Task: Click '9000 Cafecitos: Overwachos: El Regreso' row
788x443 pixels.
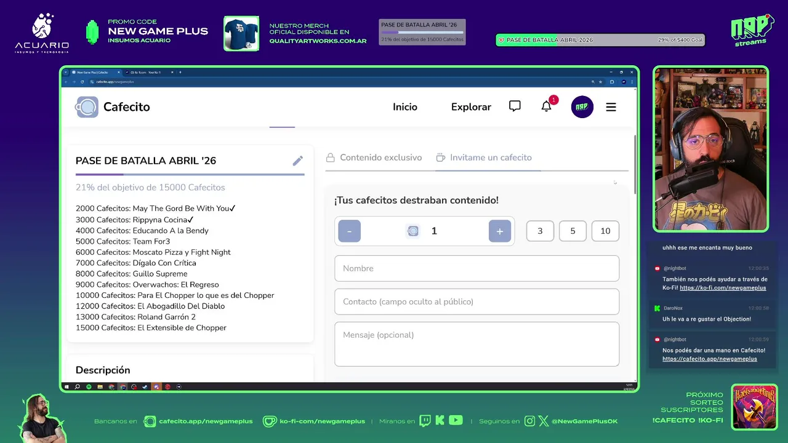Action: [x=147, y=284]
